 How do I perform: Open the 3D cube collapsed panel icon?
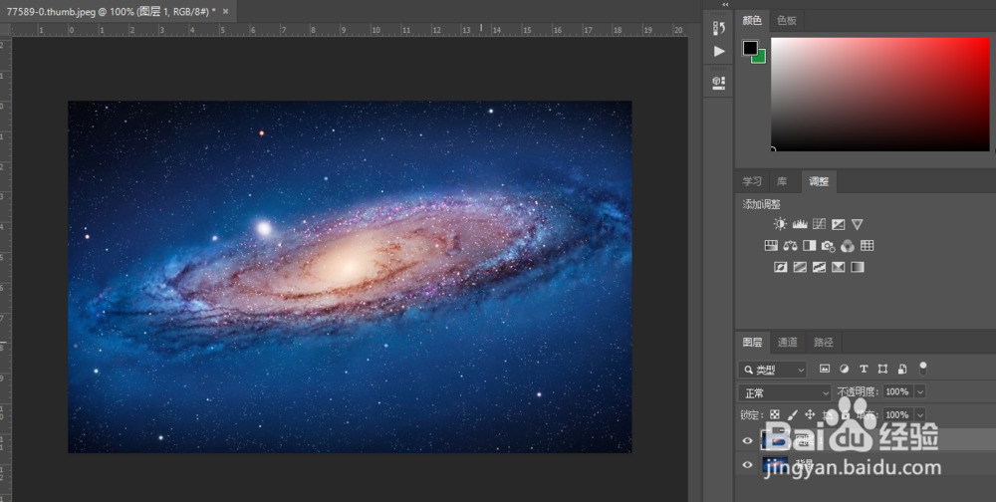(x=719, y=83)
